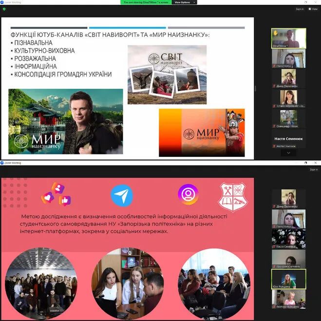The width and height of the screenshot is (321, 321).
Task: Click Sign in link in bottom Zoom window
Action: (x=314, y=170)
